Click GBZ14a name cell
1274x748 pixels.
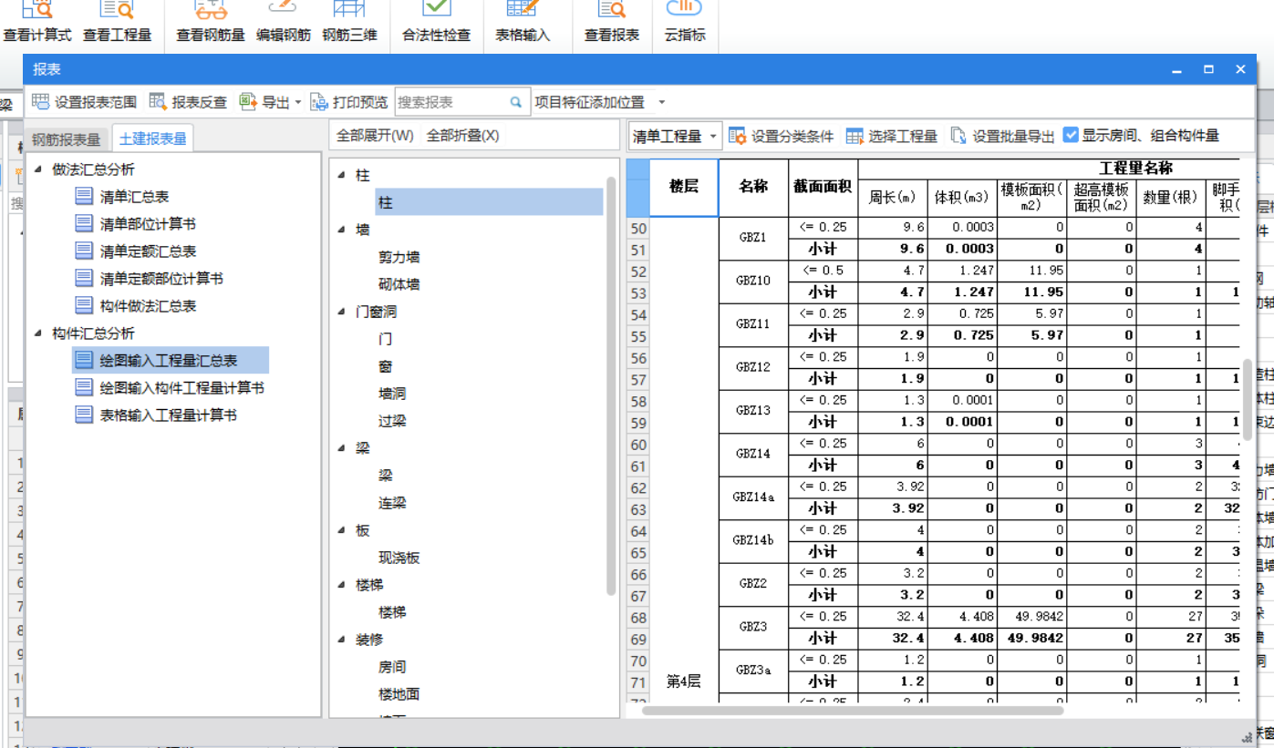click(753, 497)
